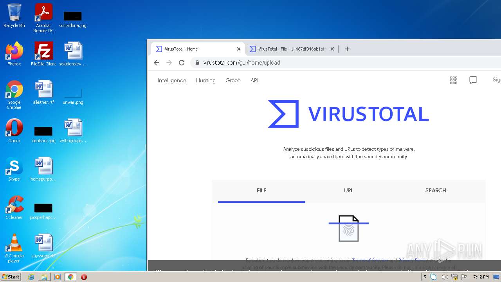Open media player taskbar icon
Image resolution: width=501 pixels, height=282 pixels.
(x=58, y=277)
